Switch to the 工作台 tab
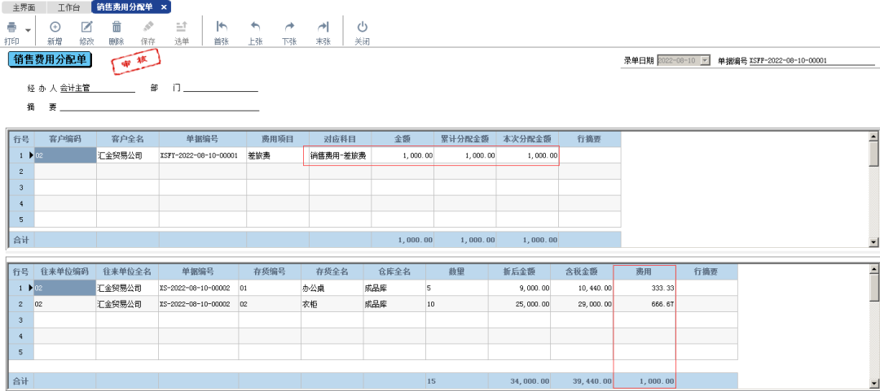The width and height of the screenshot is (880, 391). tap(69, 7)
